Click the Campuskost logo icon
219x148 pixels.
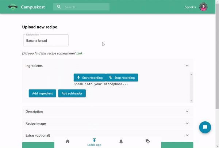tap(13, 7)
